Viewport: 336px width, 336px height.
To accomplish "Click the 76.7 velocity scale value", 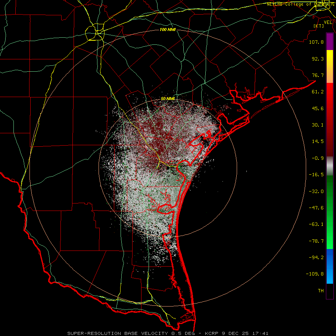I will (318, 75).
